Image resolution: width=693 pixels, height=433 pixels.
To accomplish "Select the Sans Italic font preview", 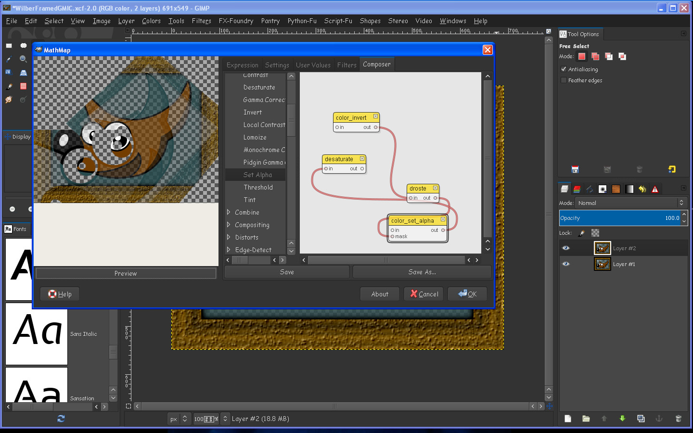I will [37, 333].
